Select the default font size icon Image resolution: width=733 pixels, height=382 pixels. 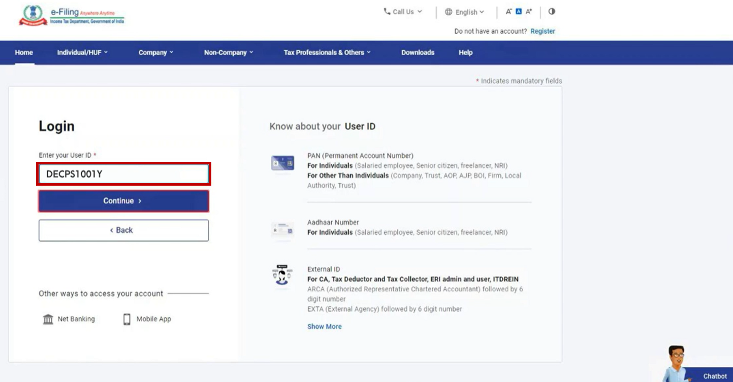pos(519,12)
